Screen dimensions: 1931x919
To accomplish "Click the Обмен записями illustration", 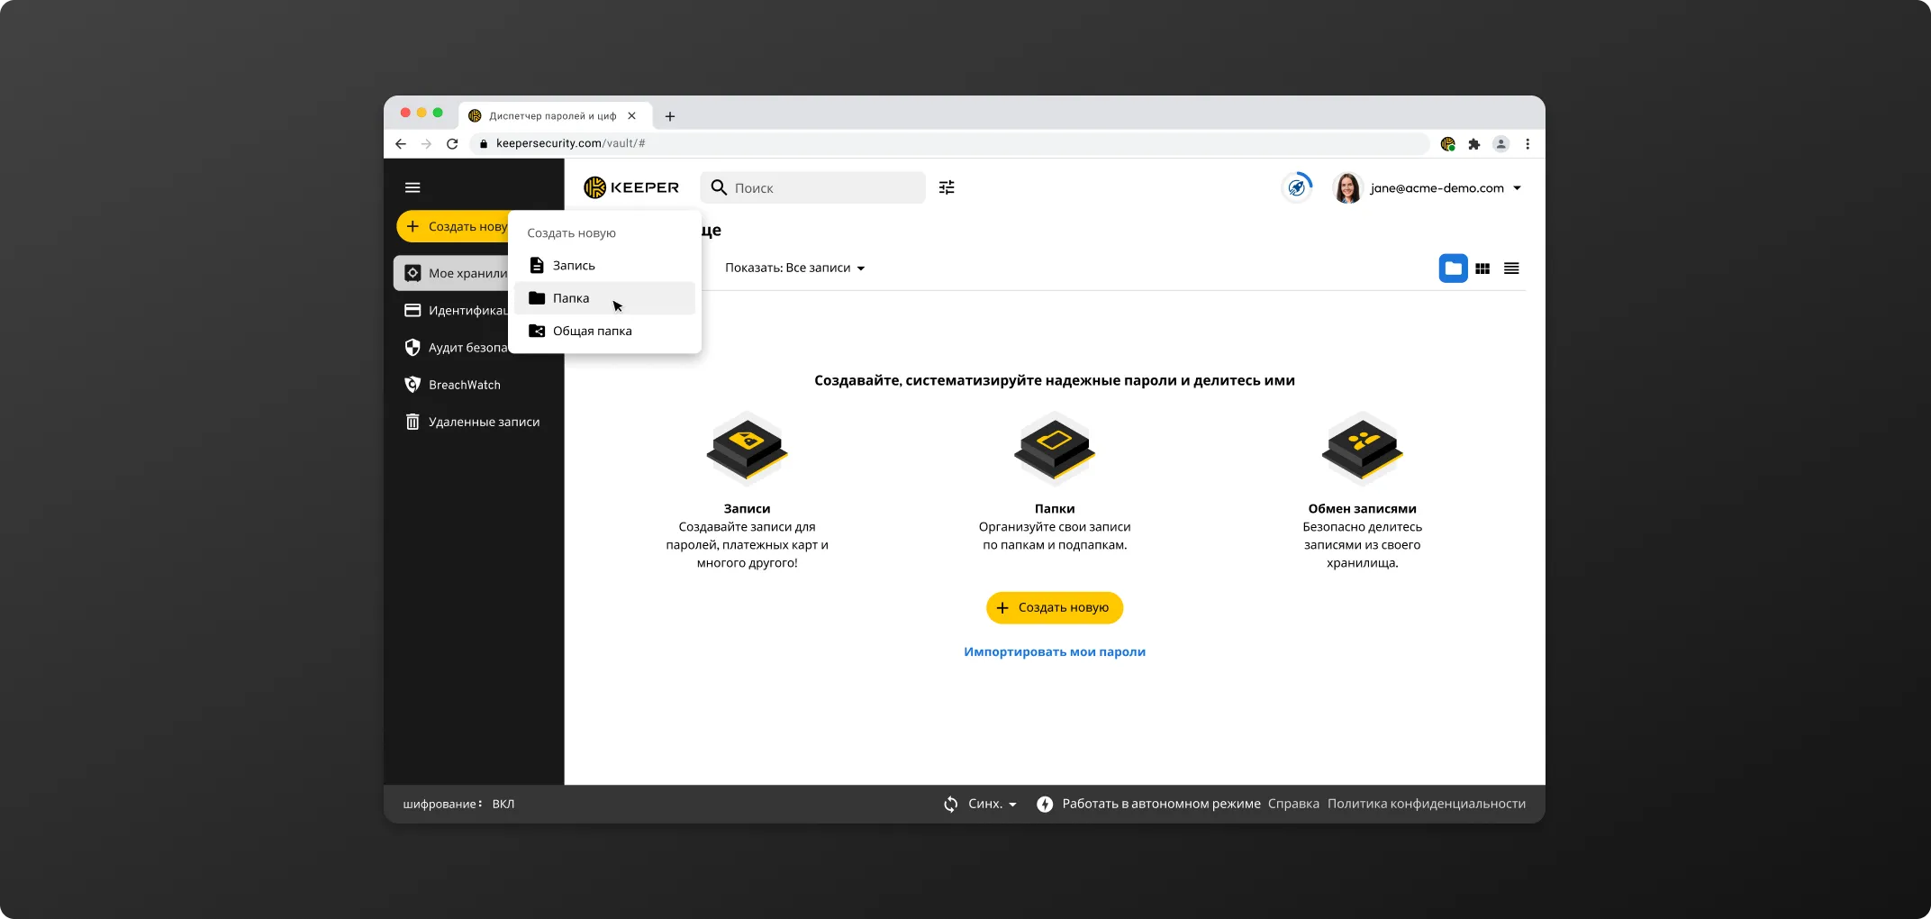I will point(1362,448).
